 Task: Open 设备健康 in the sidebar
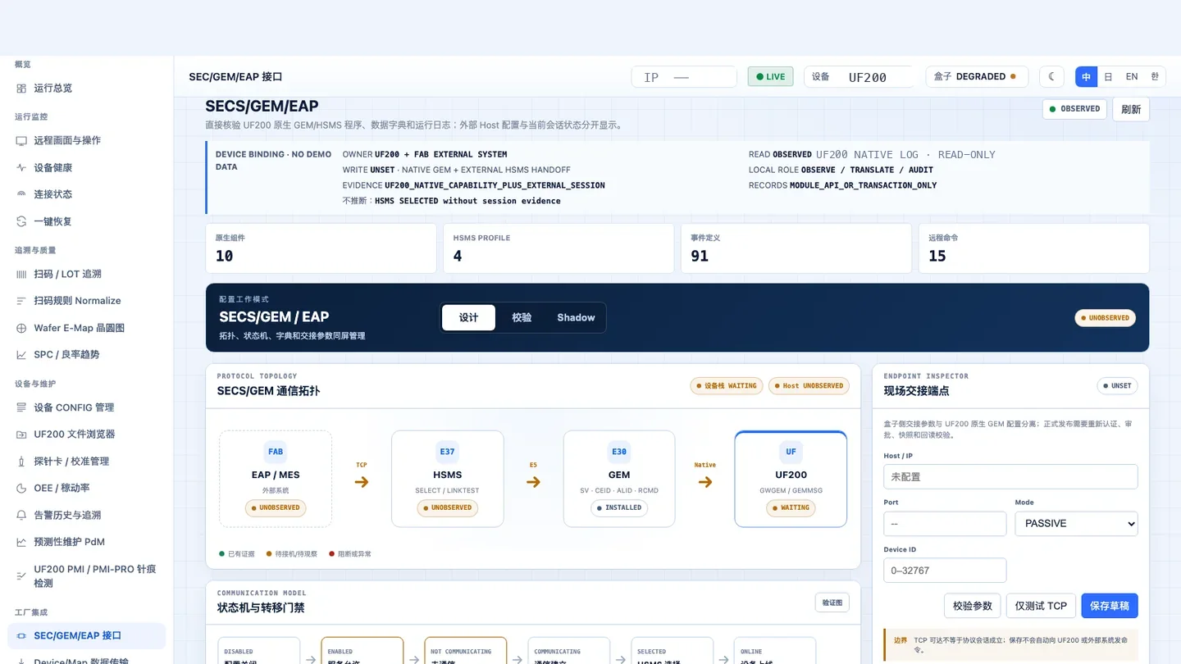pyautogui.click(x=86, y=167)
